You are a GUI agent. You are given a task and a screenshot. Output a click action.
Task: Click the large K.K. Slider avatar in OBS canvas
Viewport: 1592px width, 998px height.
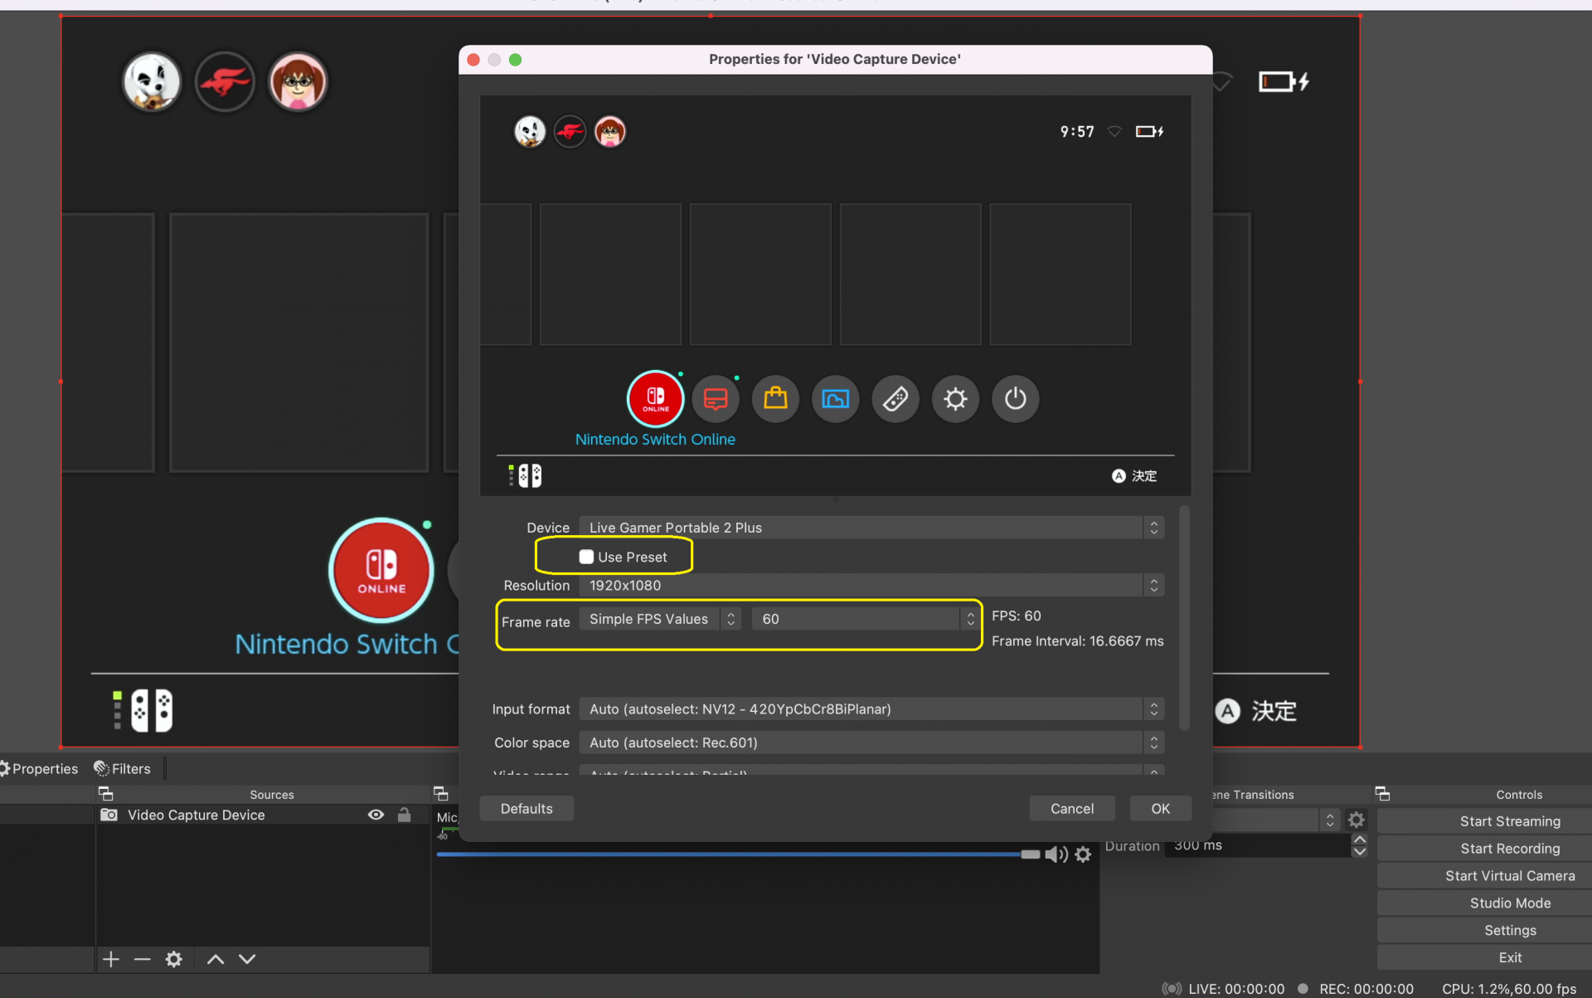coord(152,81)
